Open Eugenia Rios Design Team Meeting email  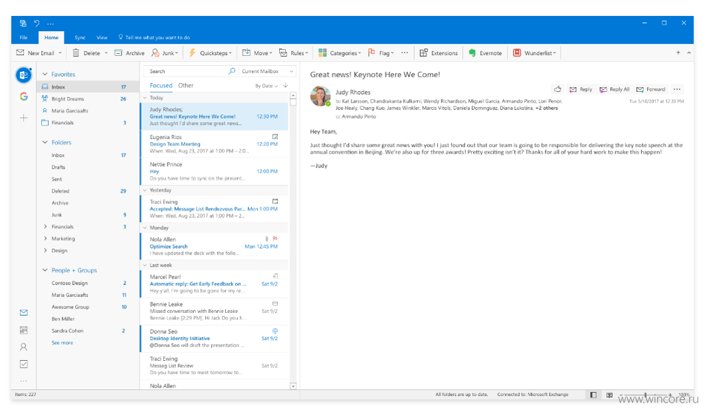coord(214,144)
